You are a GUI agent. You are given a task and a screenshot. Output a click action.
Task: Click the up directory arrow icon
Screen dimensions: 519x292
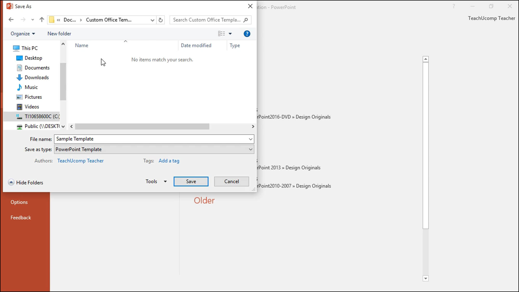(42, 20)
